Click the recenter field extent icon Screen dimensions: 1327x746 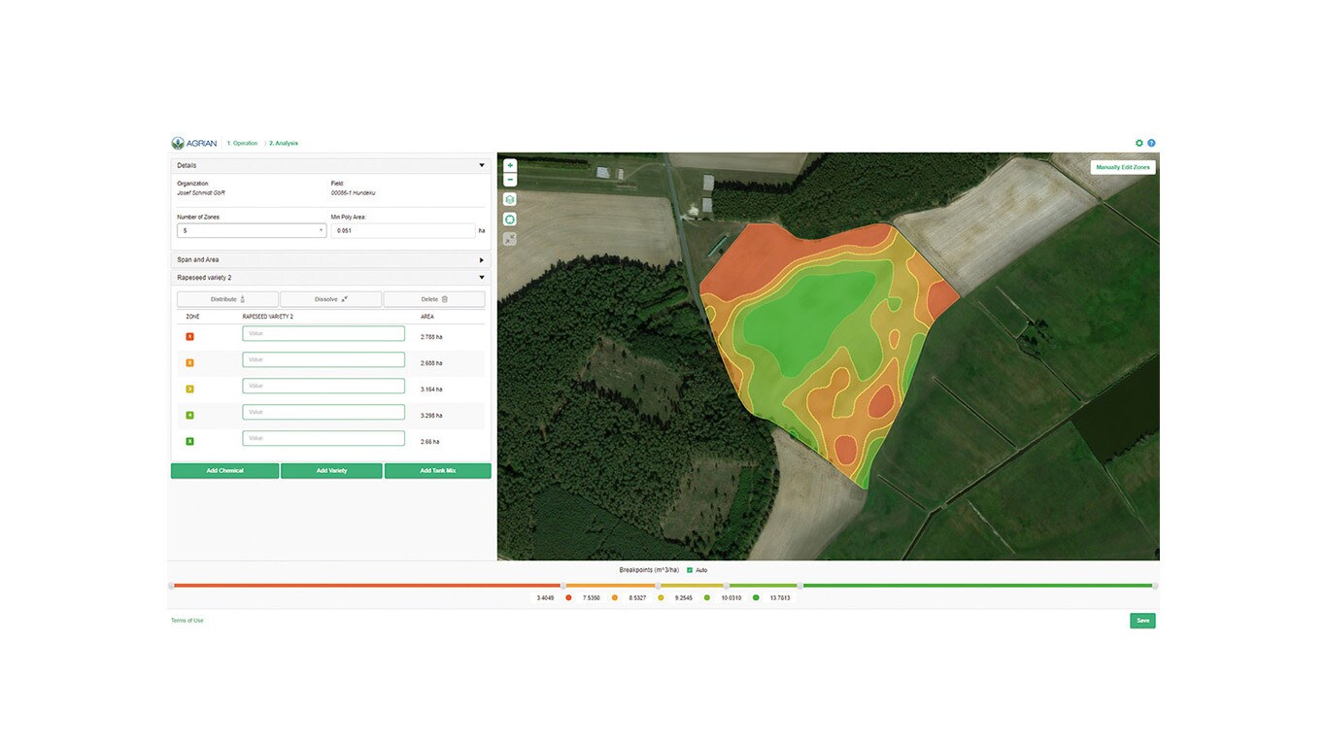pos(510,220)
